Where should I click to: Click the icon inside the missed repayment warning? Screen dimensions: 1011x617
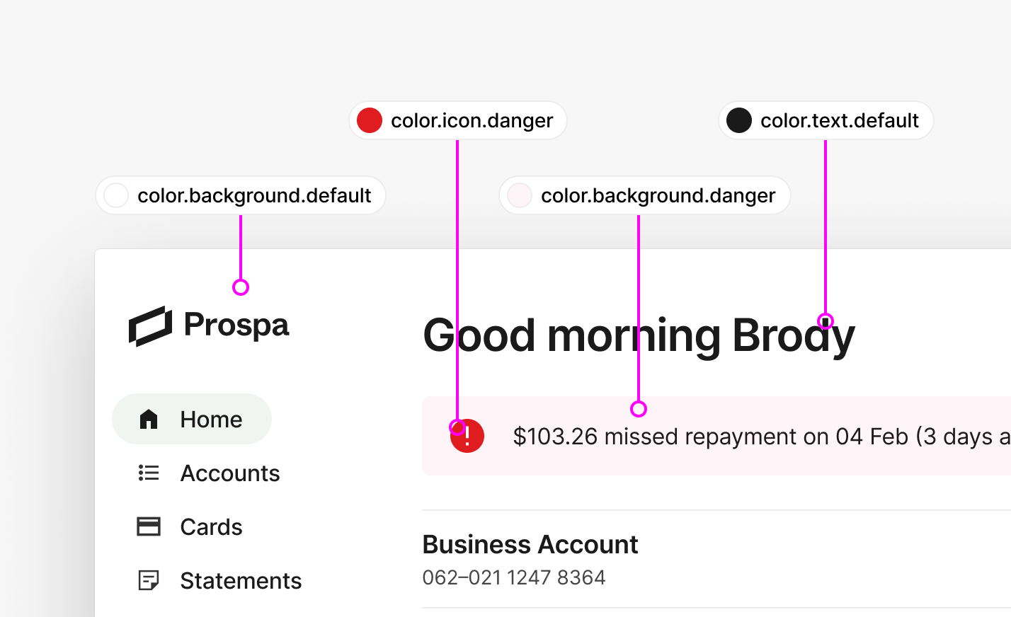pyautogui.click(x=467, y=436)
